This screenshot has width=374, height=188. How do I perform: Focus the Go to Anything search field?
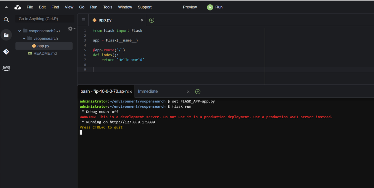(45, 19)
